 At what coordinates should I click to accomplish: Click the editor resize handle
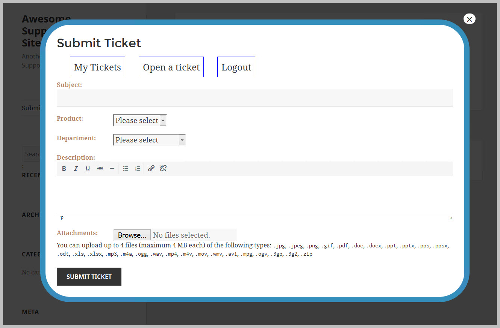[450, 218]
